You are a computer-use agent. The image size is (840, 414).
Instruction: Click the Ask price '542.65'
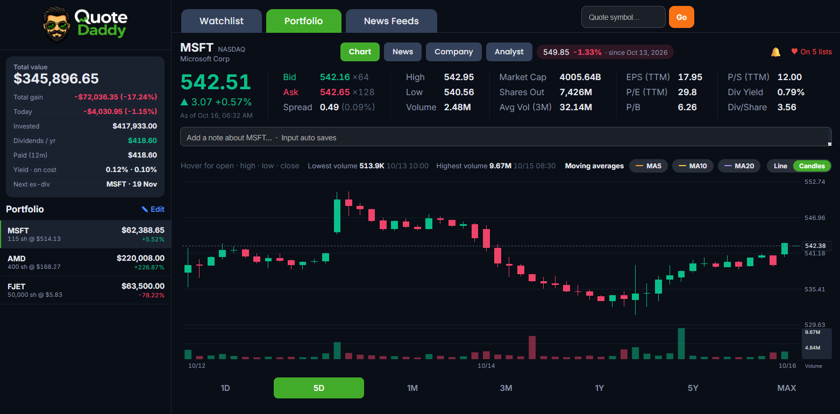(334, 92)
